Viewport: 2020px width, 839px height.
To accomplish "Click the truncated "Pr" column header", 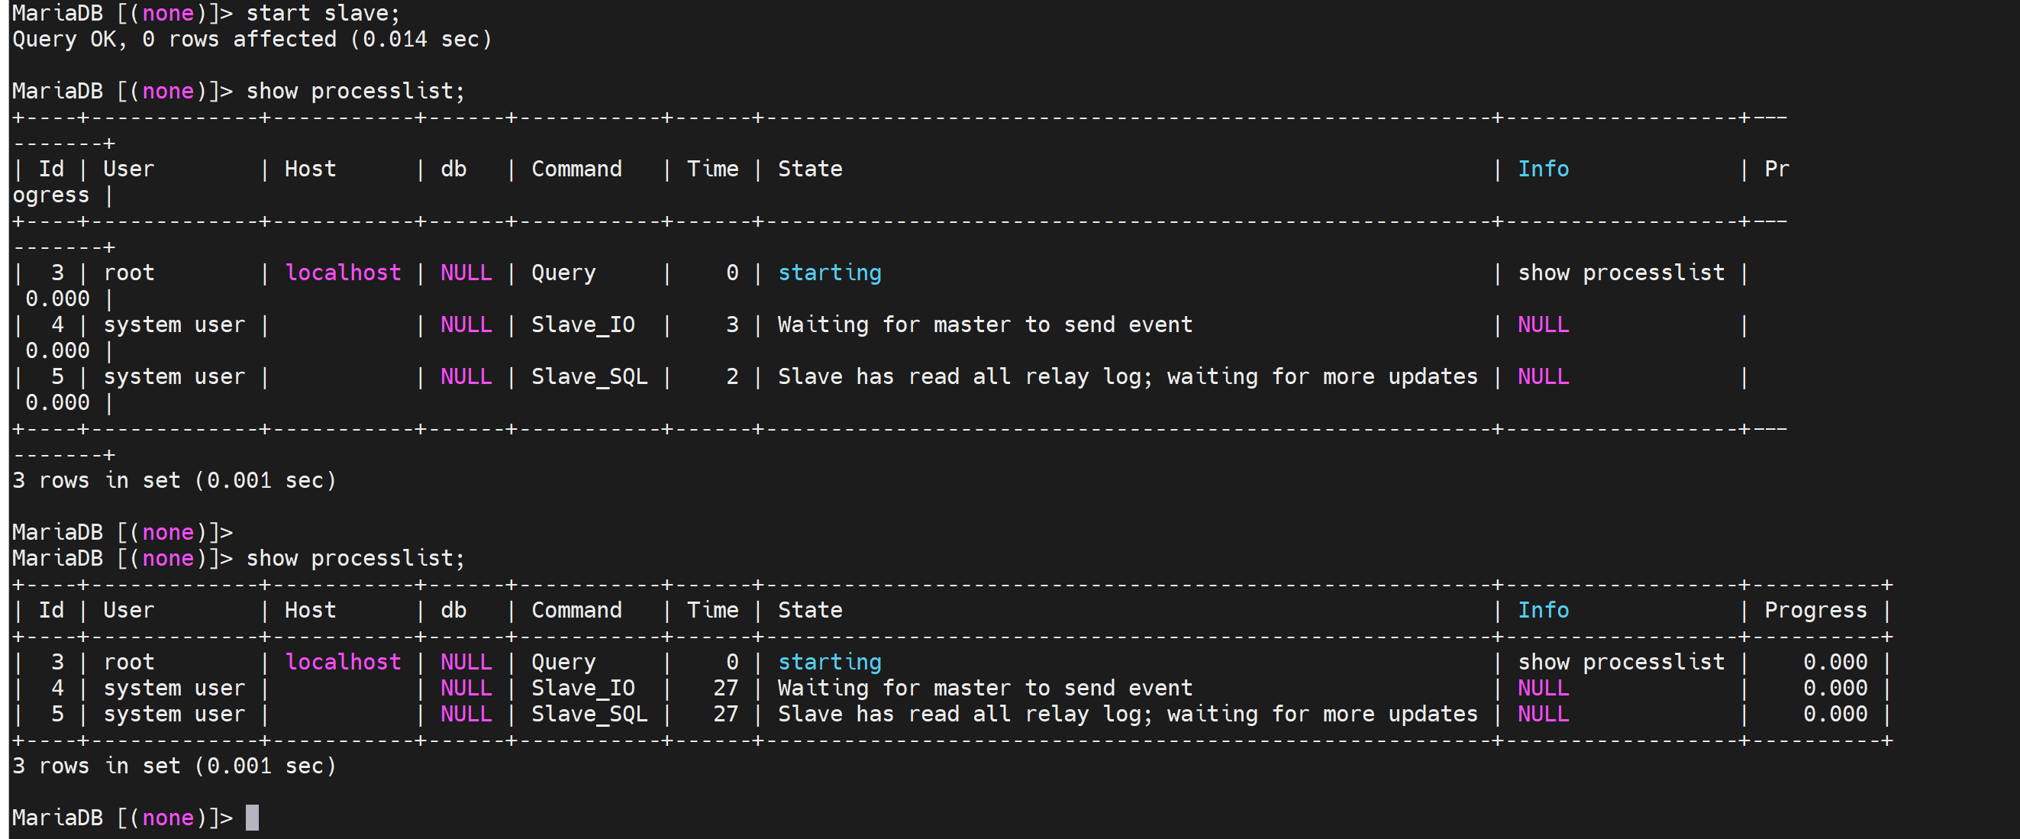I will pyautogui.click(x=1776, y=169).
